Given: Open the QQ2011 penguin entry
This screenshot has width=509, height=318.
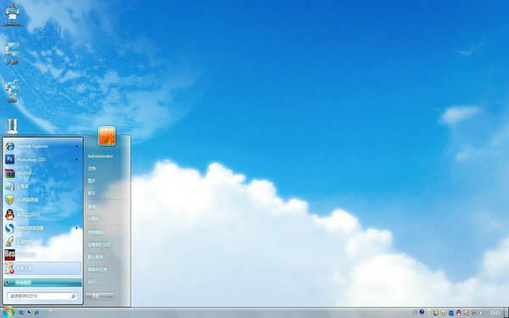Looking at the screenshot, I should 42,215.
